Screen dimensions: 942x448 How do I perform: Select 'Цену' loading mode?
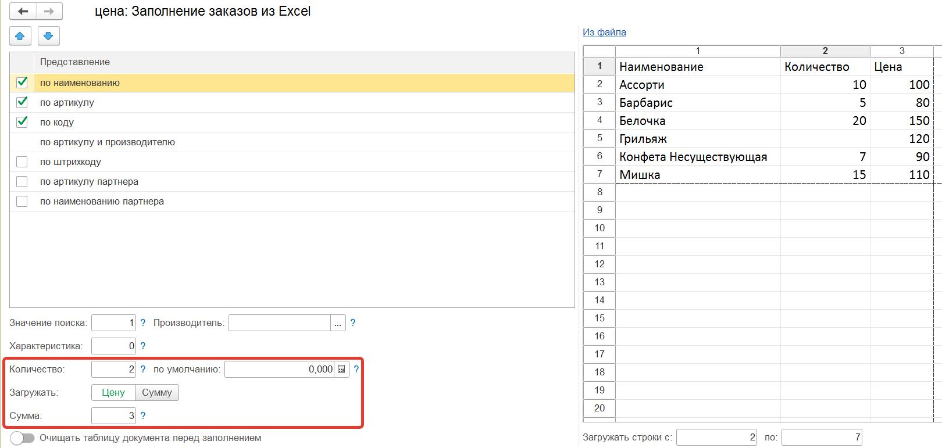click(113, 393)
